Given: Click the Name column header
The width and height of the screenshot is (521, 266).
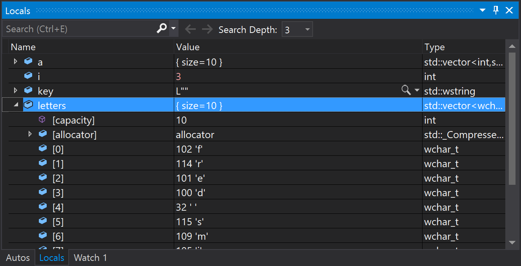Looking at the screenshot, I should [24, 47].
